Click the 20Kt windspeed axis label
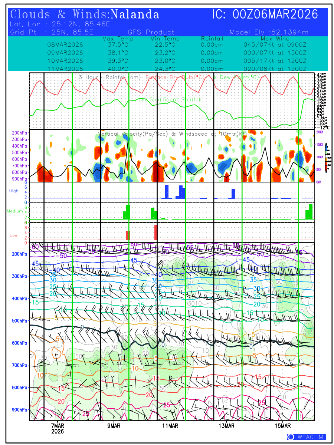334x445 pixels. [x=320, y=132]
